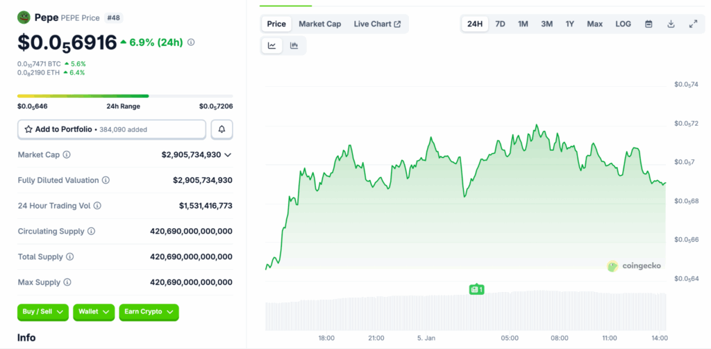This screenshot has height=349, width=711.
Task: Switch to candlestick chart icon
Action: (x=294, y=46)
